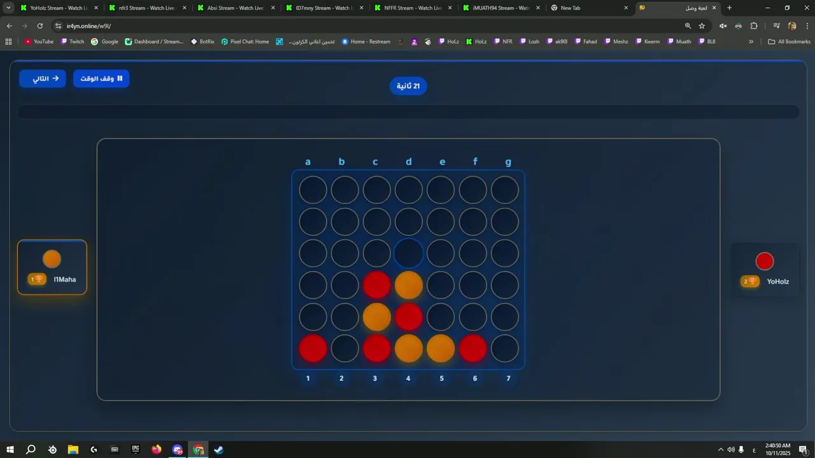This screenshot has width=815, height=458.
Task: Open the Muath bookmark
Action: tap(678, 41)
